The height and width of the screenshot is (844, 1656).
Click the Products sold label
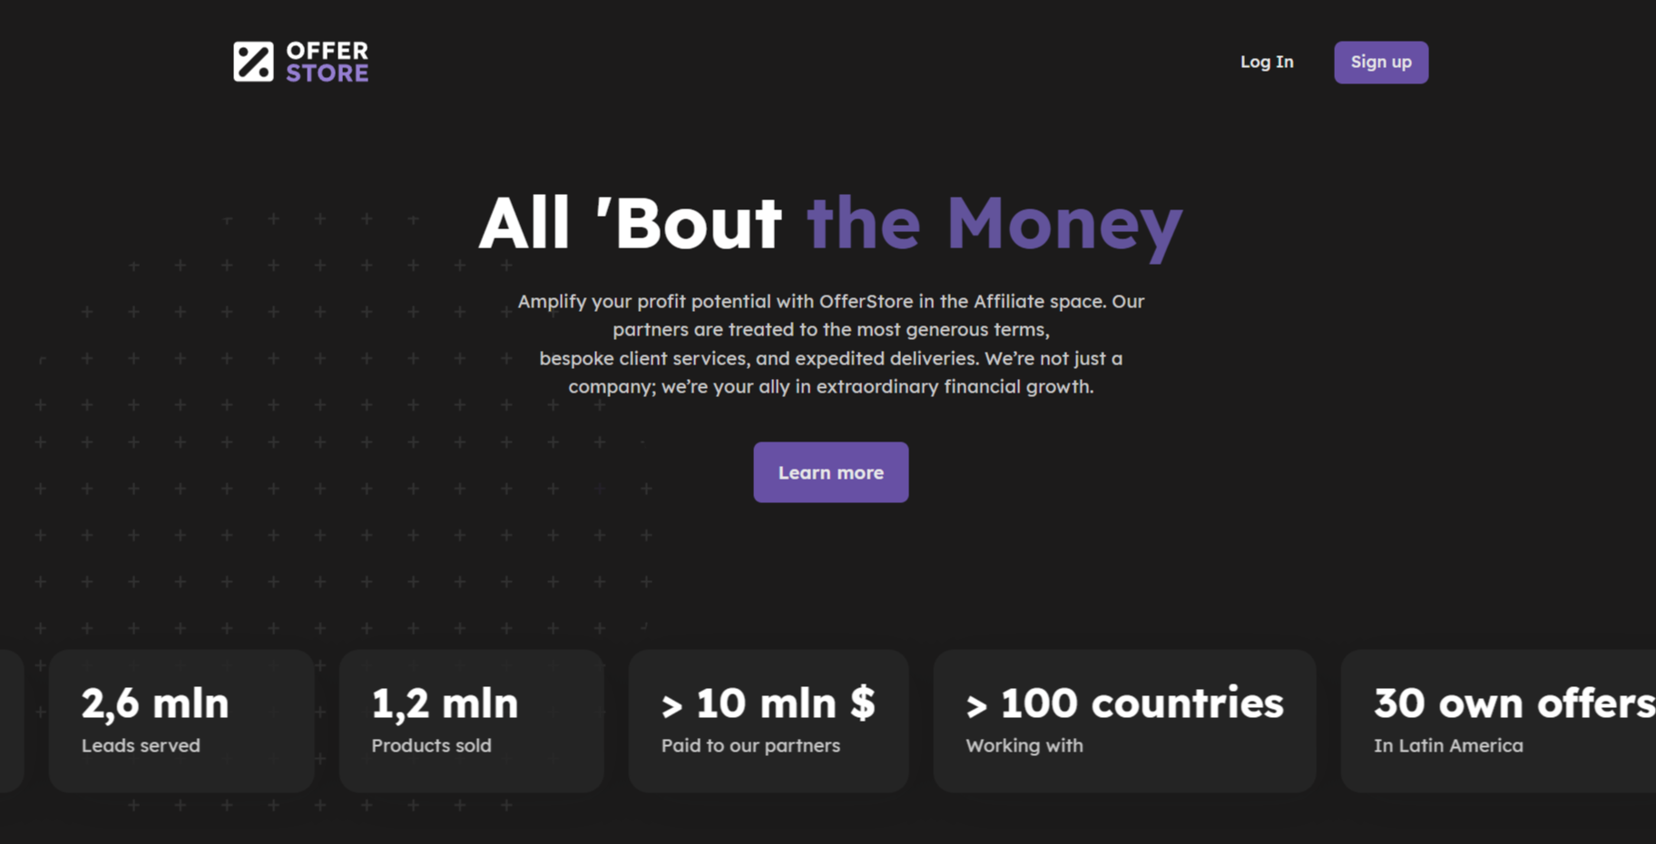pos(431,745)
